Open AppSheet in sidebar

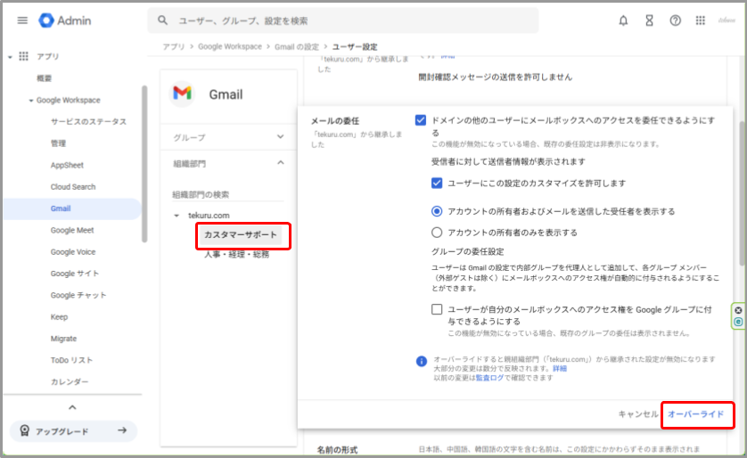click(67, 165)
